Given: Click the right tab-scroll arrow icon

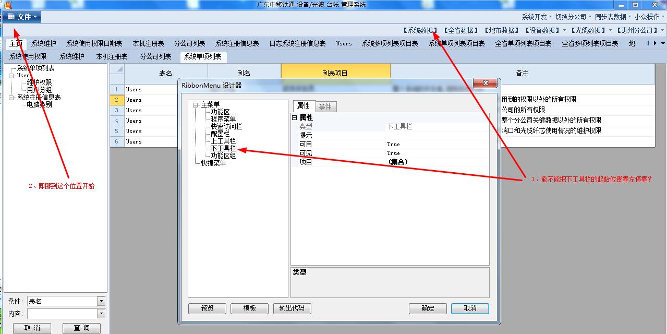Looking at the screenshot, I should click(655, 43).
